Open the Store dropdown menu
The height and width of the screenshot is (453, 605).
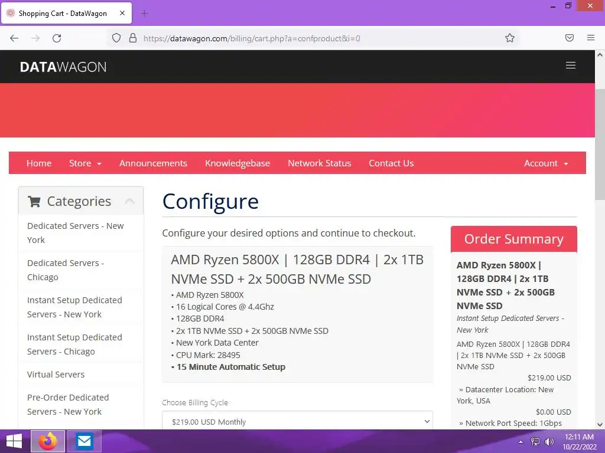(85, 163)
